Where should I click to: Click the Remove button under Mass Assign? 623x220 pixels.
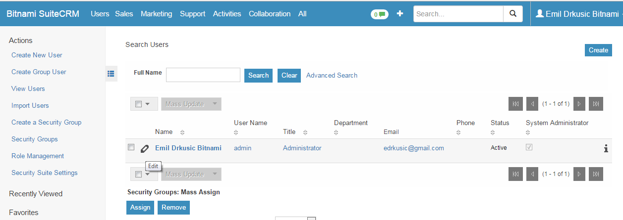(173, 208)
